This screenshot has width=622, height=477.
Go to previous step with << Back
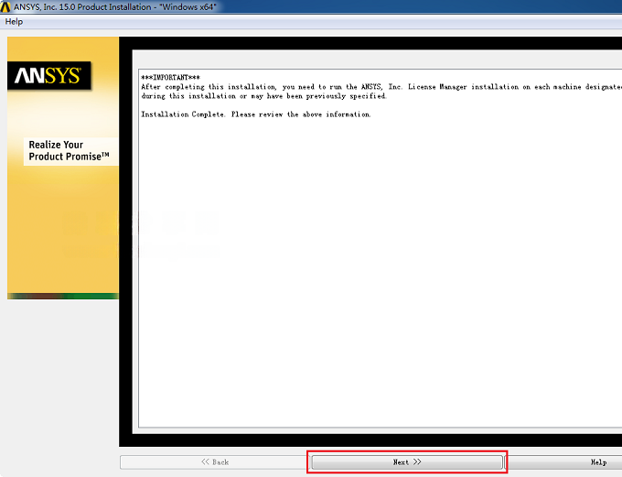click(215, 462)
